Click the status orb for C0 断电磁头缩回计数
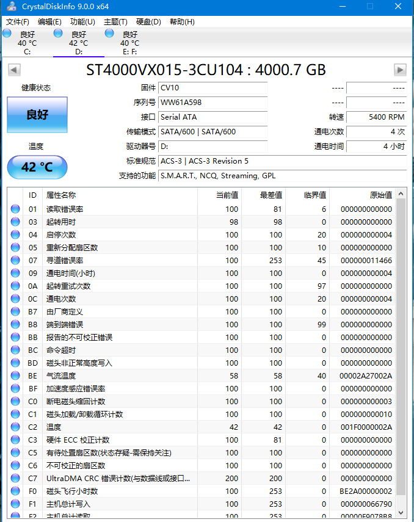414x522 pixels. point(15,401)
